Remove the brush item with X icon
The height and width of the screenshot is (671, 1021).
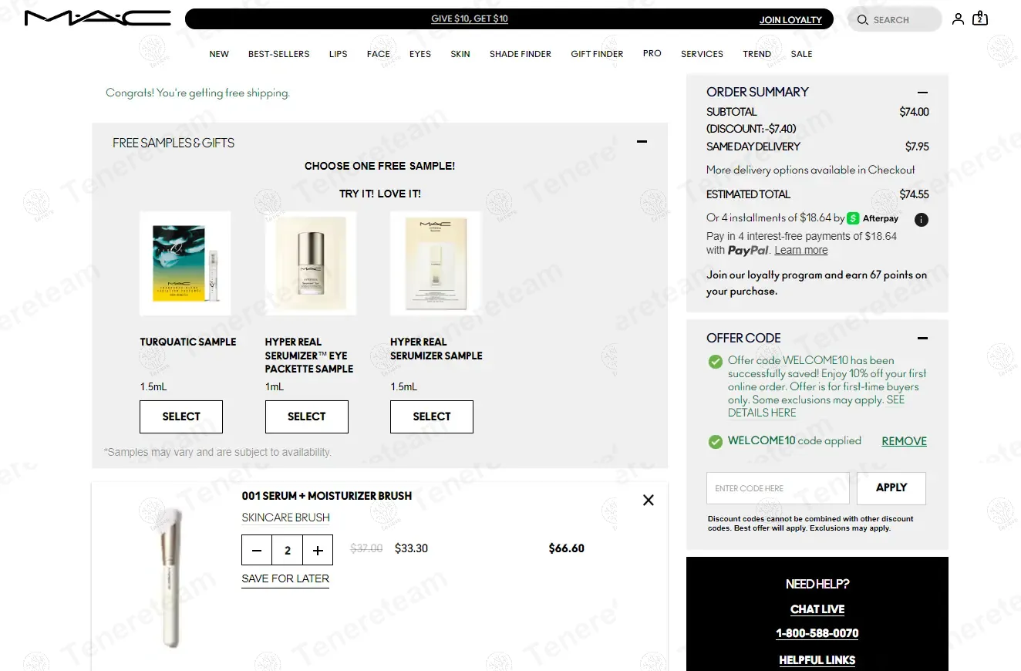click(649, 500)
